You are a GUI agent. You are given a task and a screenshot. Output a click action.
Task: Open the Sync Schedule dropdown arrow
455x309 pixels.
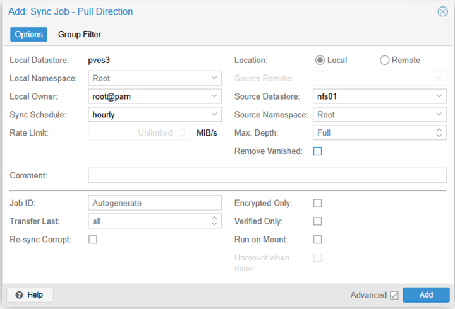[214, 115]
